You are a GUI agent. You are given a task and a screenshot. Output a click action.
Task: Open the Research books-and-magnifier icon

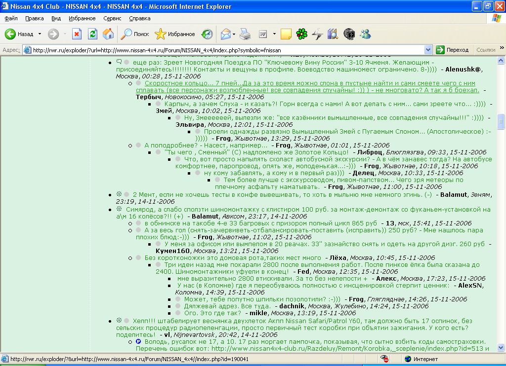click(x=333, y=34)
